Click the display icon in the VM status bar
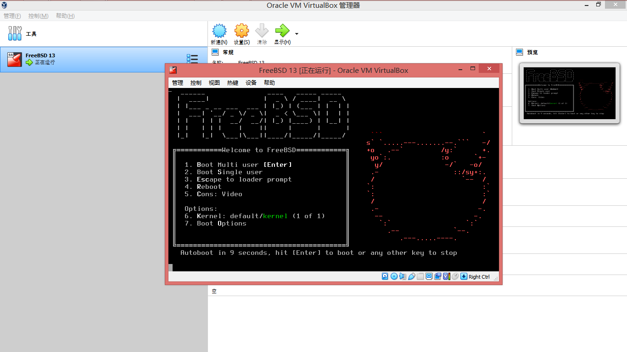627x352 pixels. [x=429, y=276]
